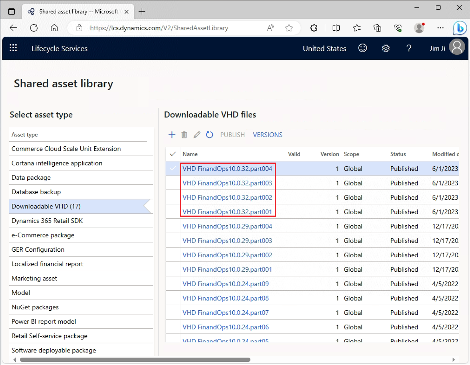
Task: Open the browser Extensions icon
Action: point(314,28)
